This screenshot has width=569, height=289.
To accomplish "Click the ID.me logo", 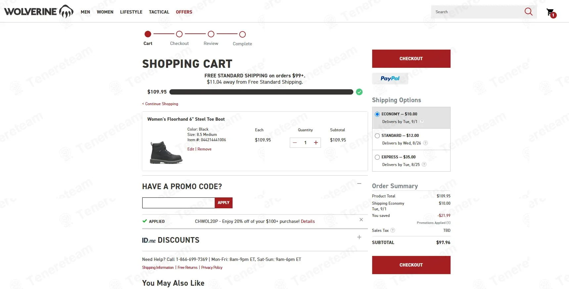I will [x=149, y=240].
